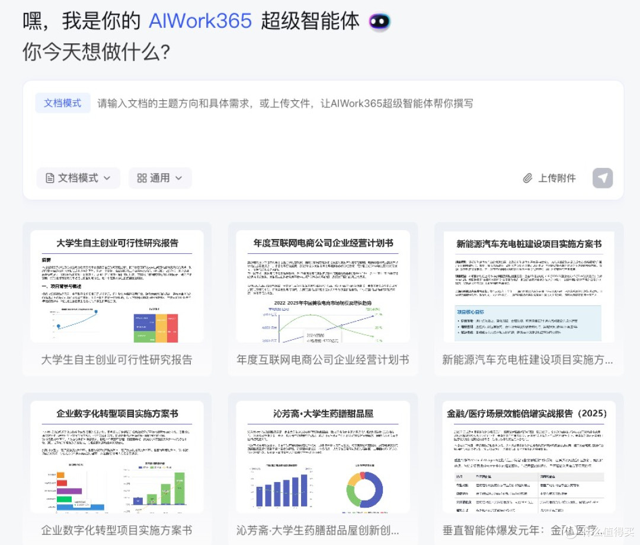Expand the 通用 category dropdown
The width and height of the screenshot is (640, 545).
(x=160, y=178)
